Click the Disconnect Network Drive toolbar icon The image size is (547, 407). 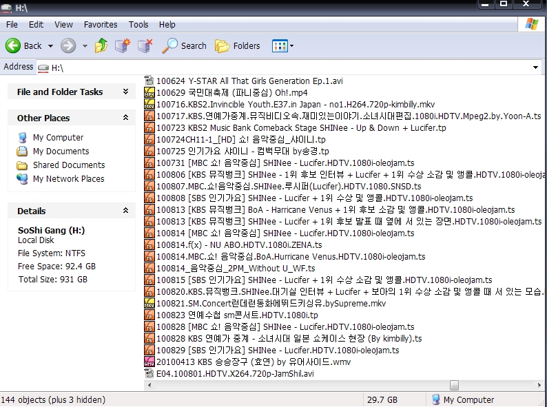(x=145, y=45)
